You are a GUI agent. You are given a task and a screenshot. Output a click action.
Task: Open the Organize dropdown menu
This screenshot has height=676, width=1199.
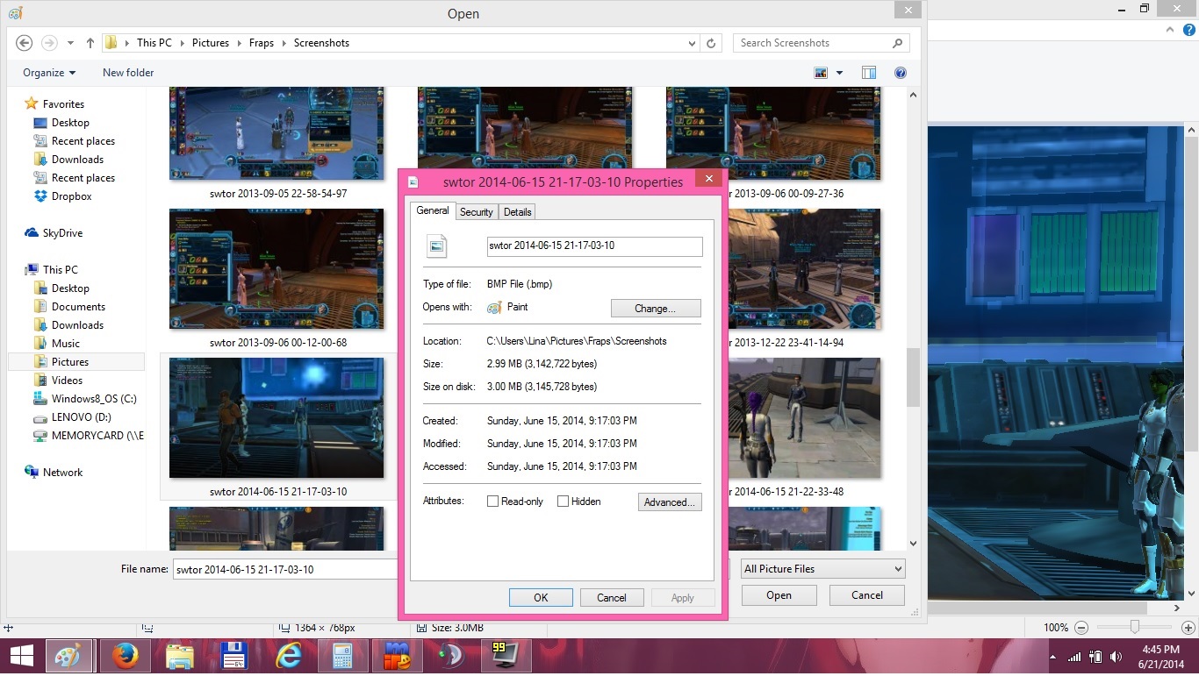click(x=49, y=73)
